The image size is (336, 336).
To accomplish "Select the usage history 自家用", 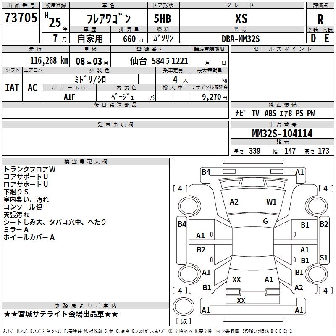I will pyautogui.click(x=90, y=39).
